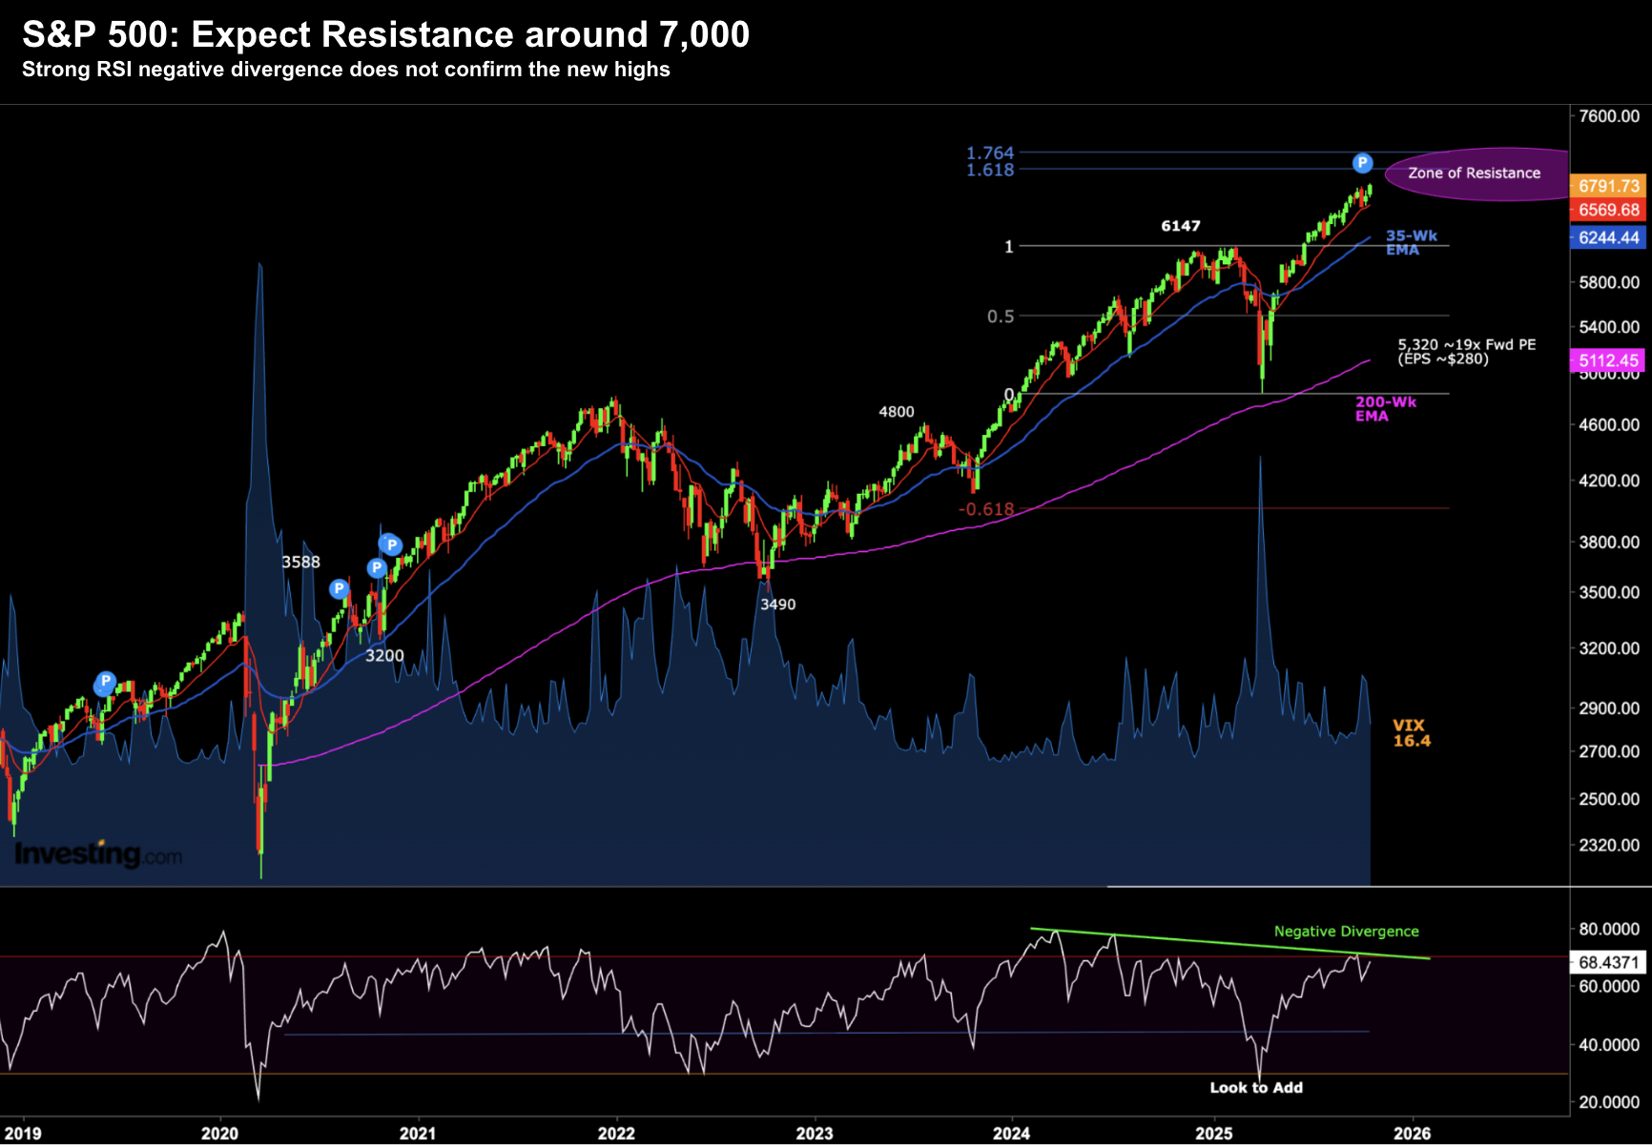Select the Look to Add annotation

1255,1088
